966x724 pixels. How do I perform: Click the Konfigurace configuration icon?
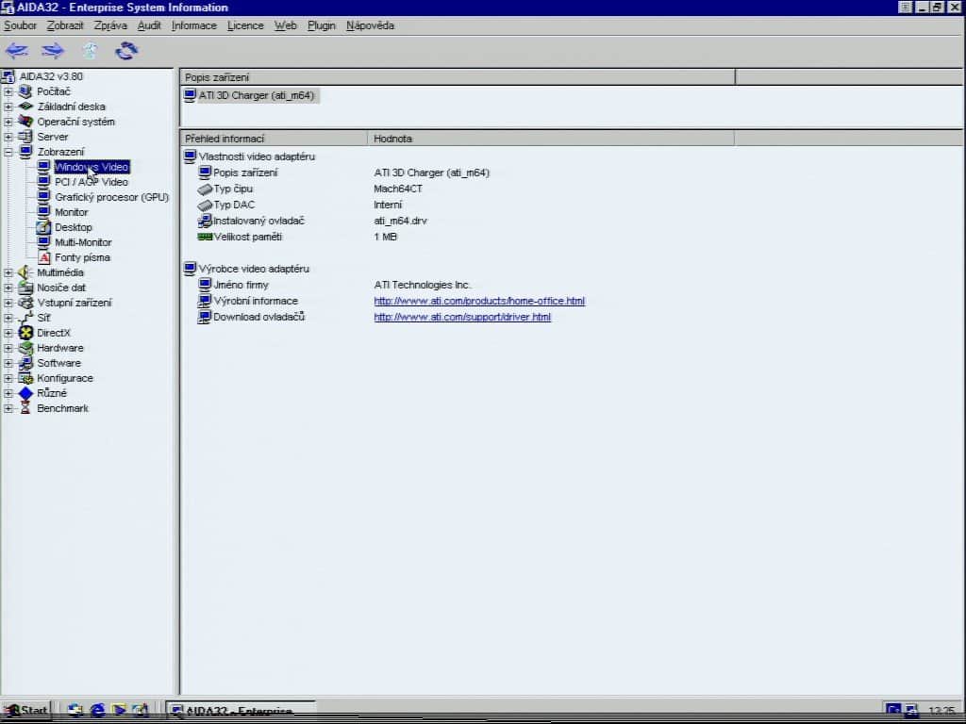25,378
